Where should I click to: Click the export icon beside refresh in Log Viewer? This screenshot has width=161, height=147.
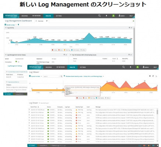click(156, 76)
